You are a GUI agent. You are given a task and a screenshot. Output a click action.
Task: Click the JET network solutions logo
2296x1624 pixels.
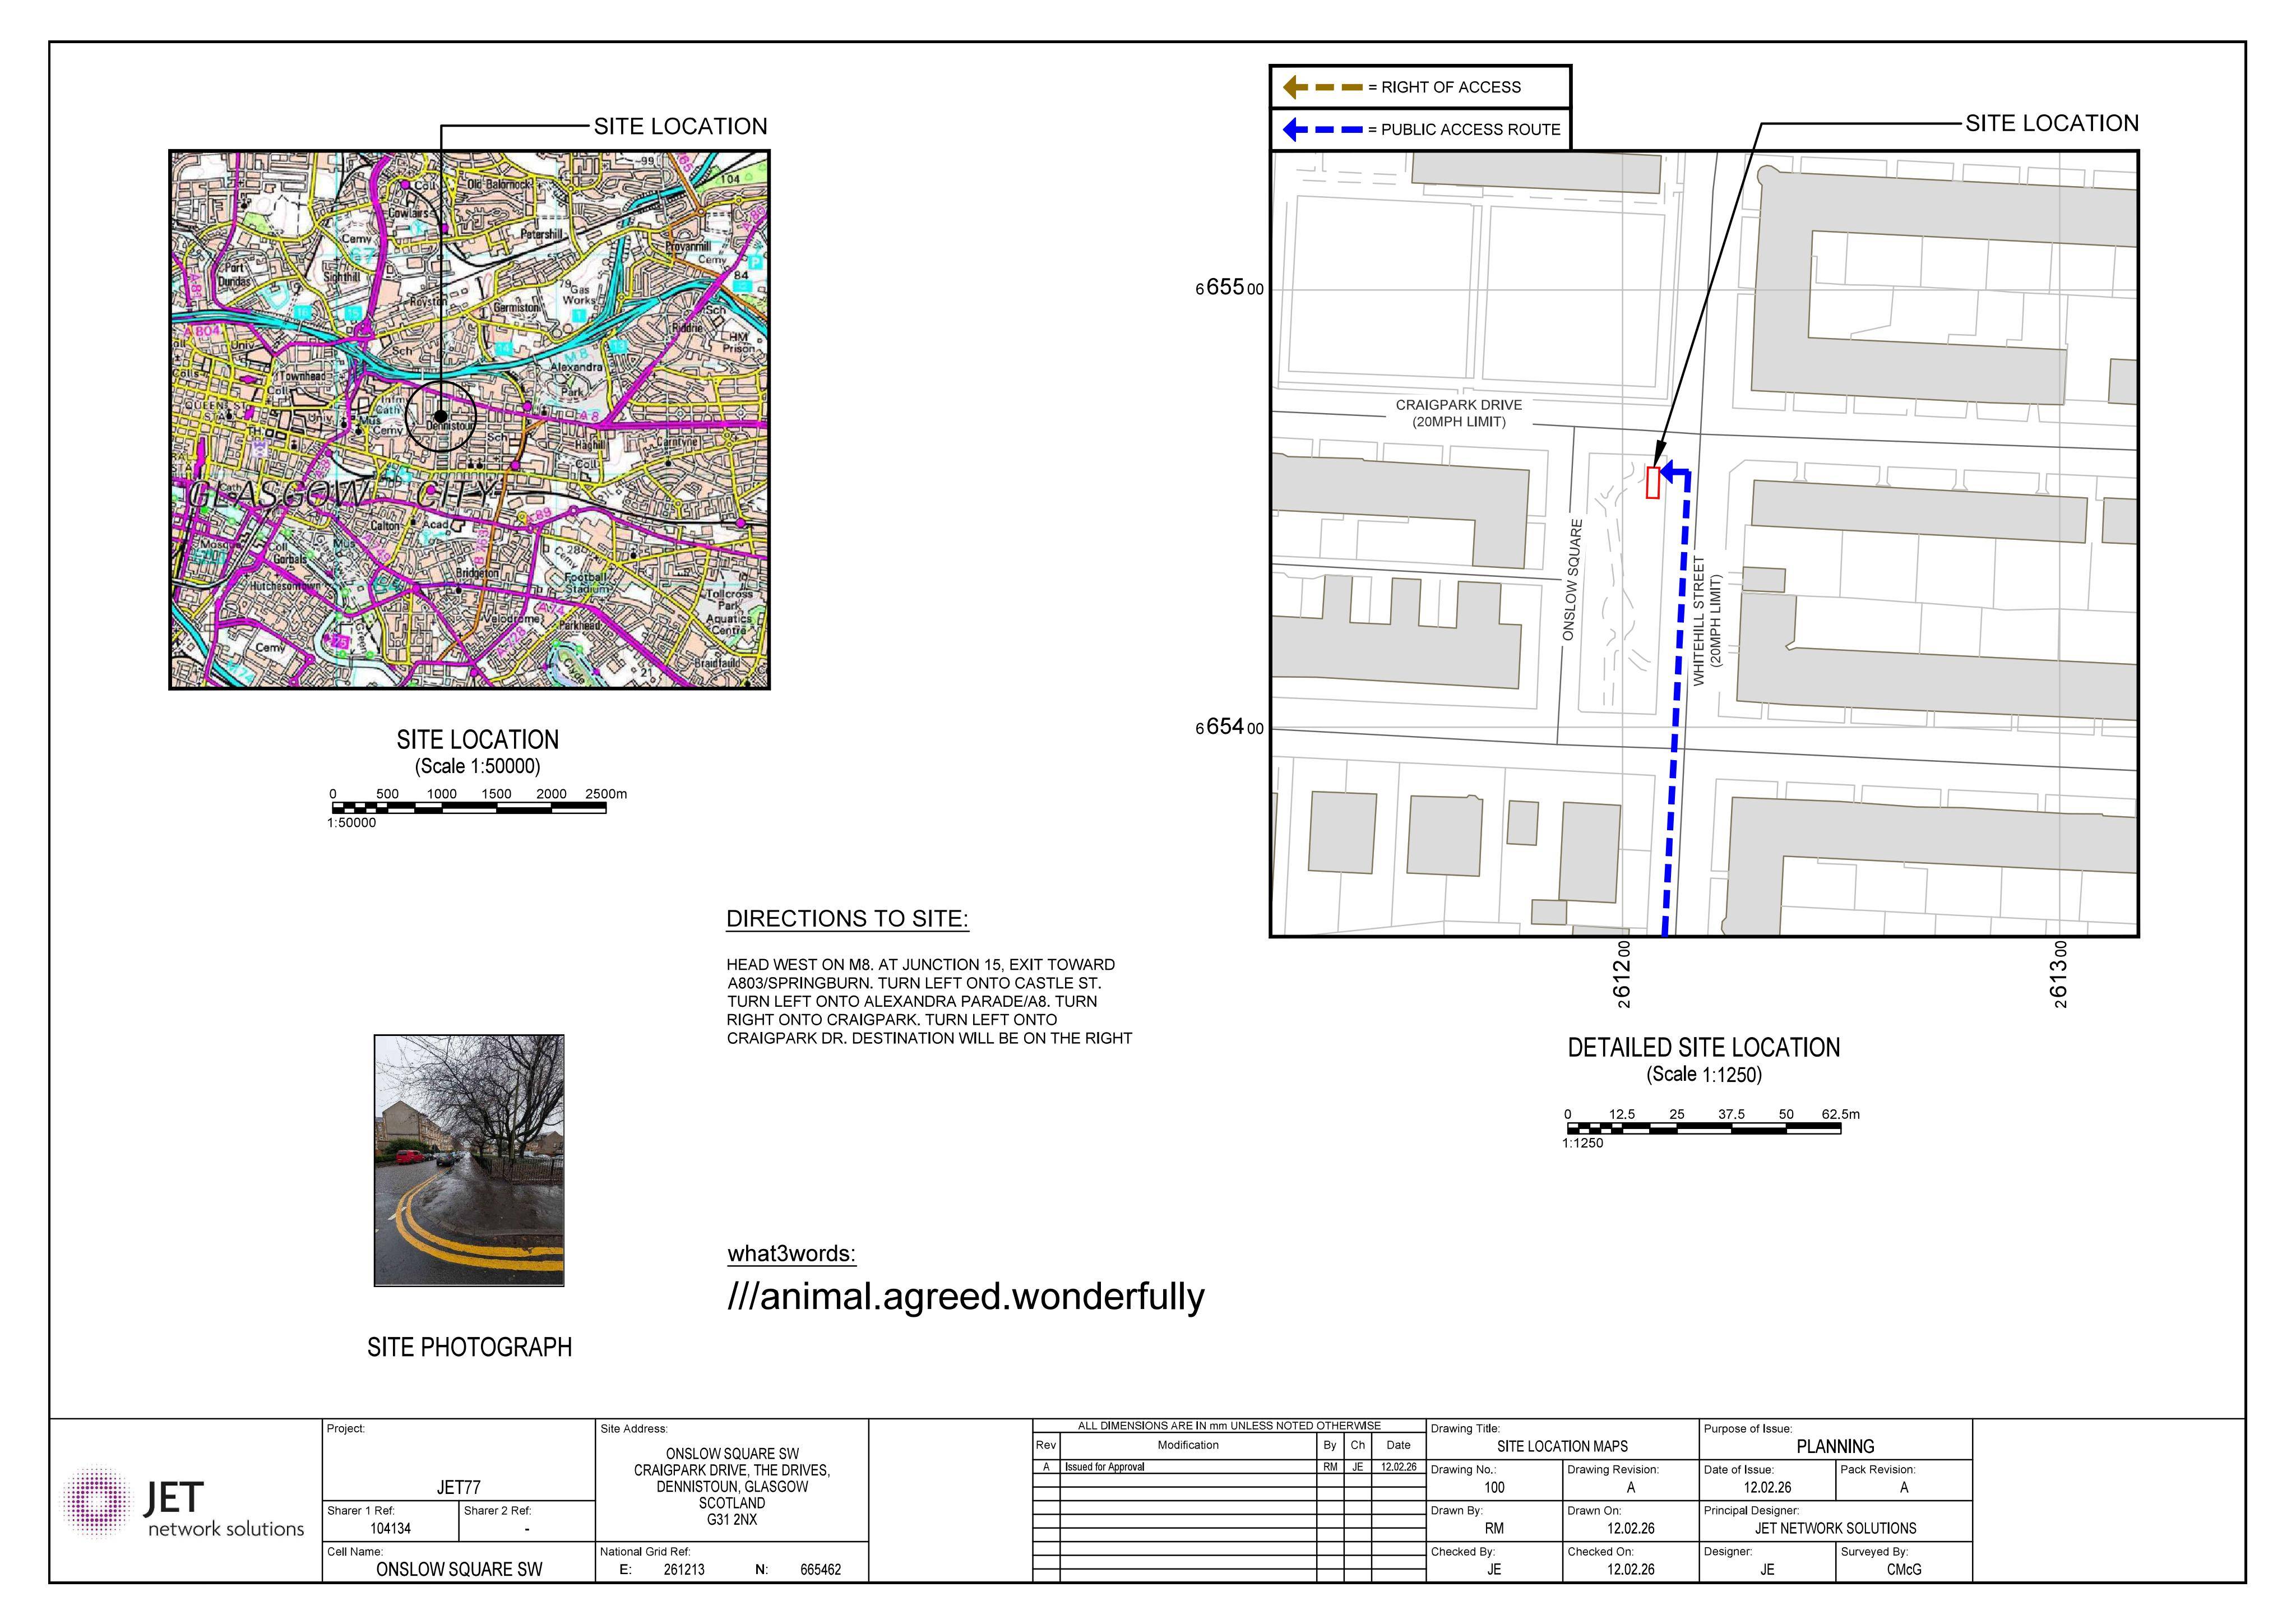[x=184, y=1502]
